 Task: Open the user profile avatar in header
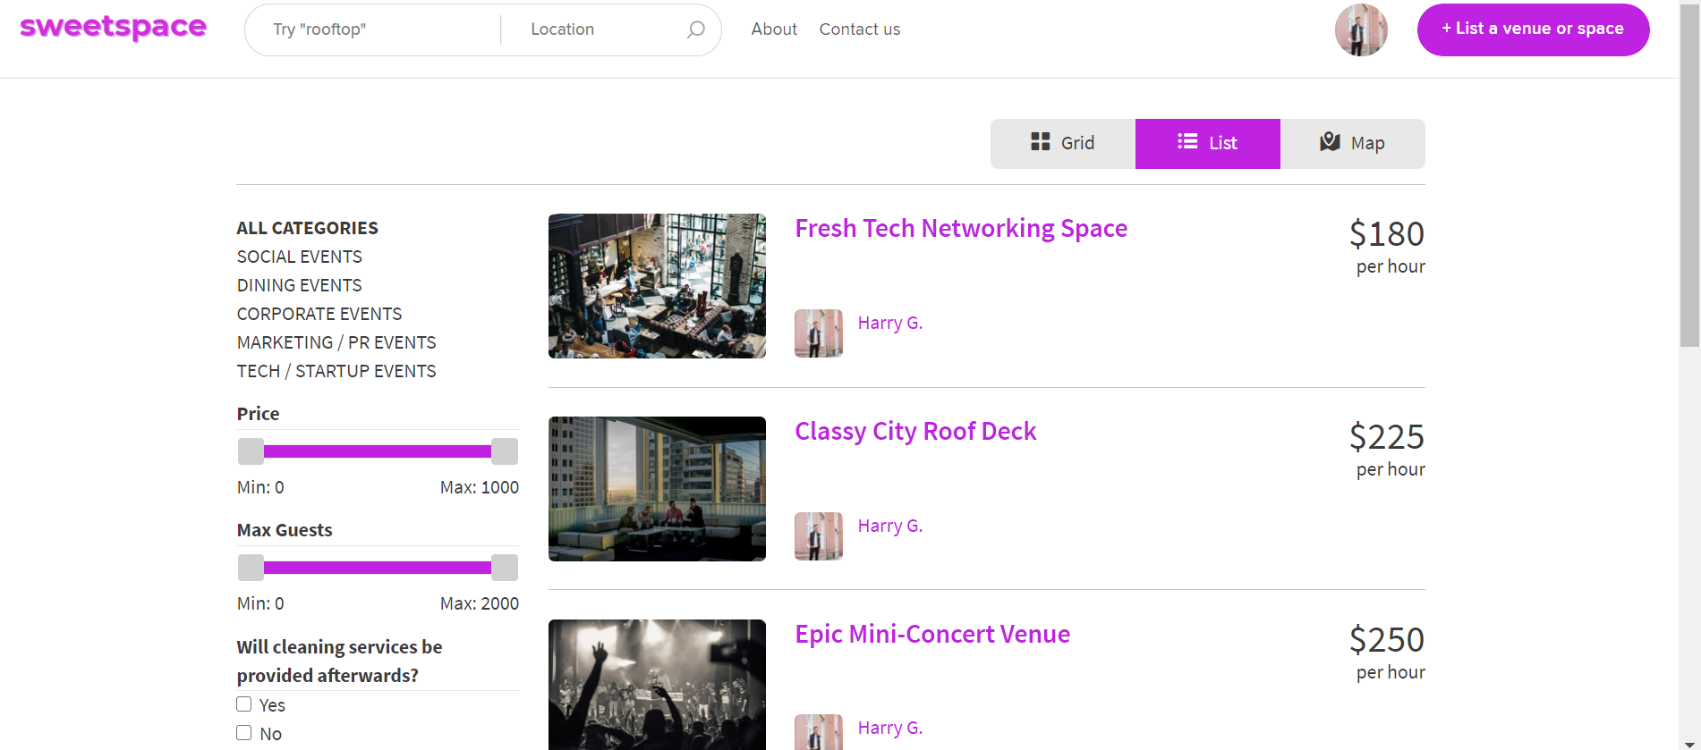pos(1361,29)
